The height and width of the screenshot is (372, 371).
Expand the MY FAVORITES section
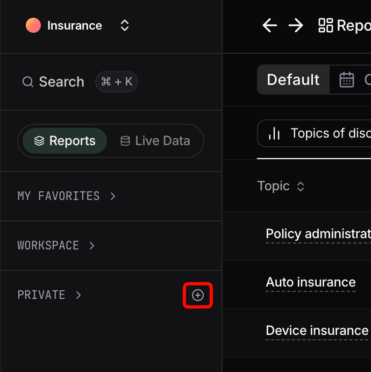[113, 196]
